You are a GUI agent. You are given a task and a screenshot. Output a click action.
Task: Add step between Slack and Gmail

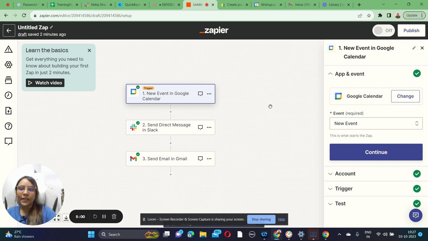(171, 143)
